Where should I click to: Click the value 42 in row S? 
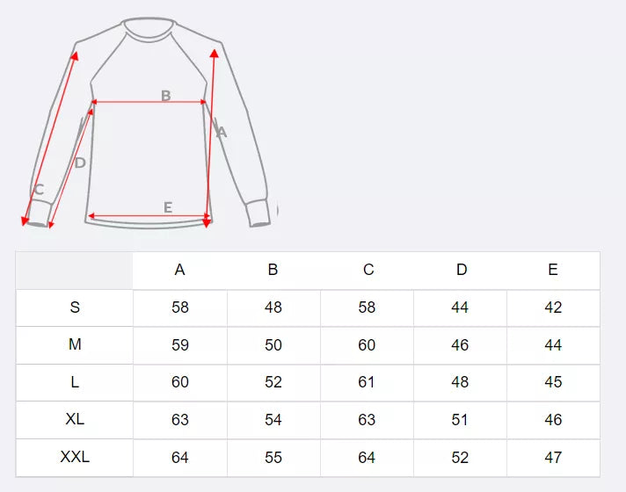coord(553,307)
